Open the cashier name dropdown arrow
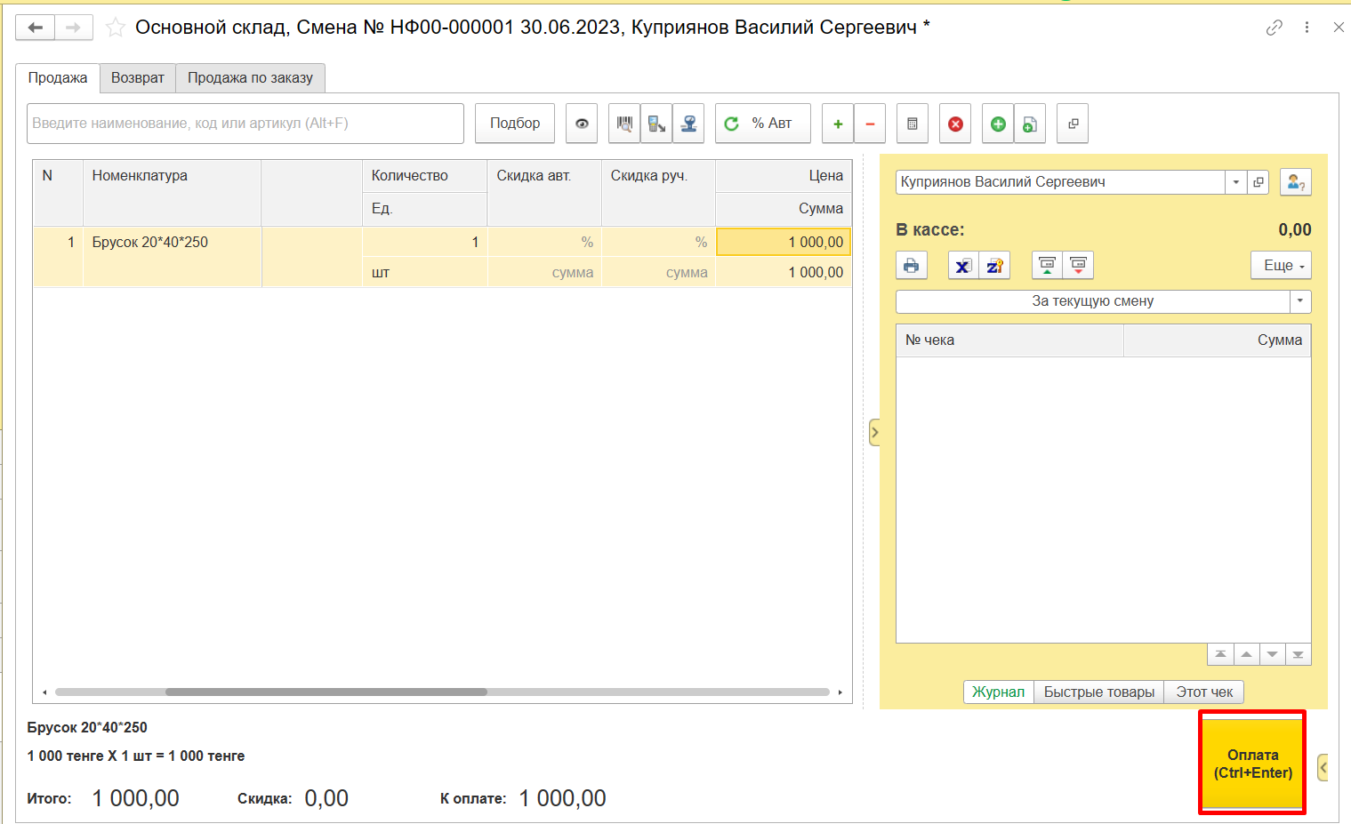 tap(1235, 182)
